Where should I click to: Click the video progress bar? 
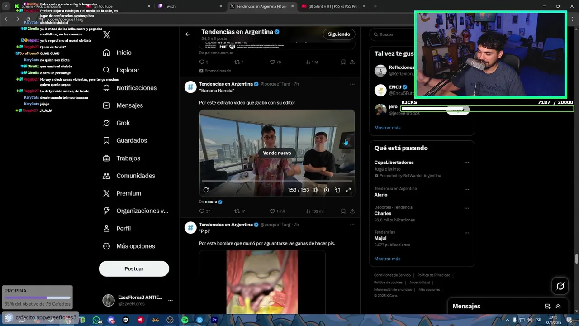pos(277,181)
